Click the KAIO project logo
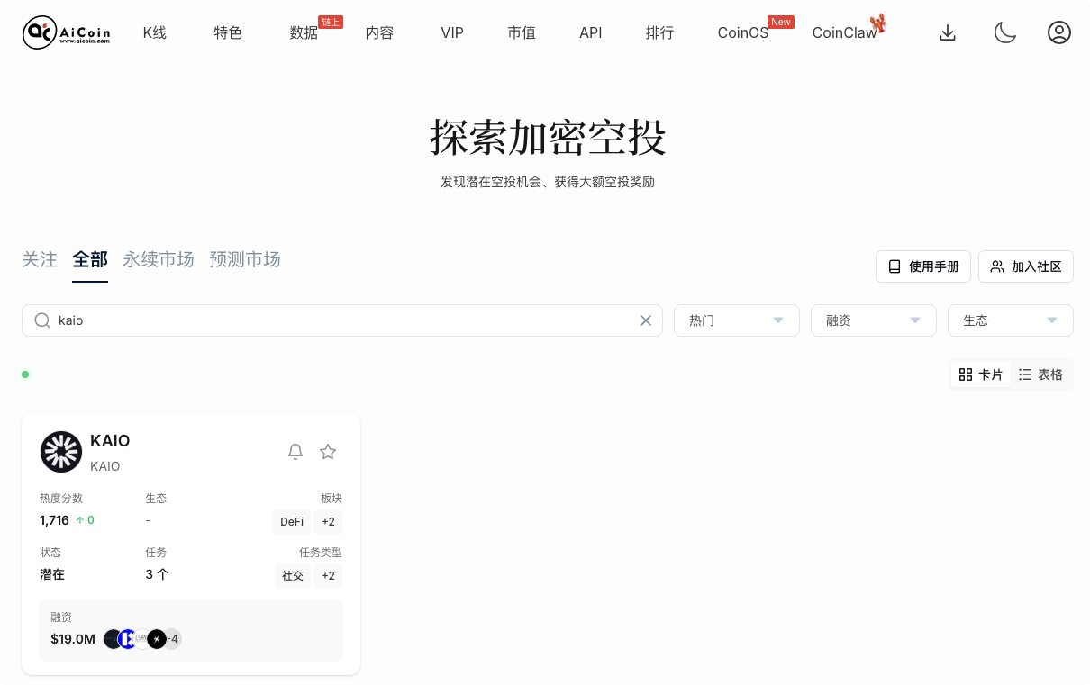 [x=61, y=452]
